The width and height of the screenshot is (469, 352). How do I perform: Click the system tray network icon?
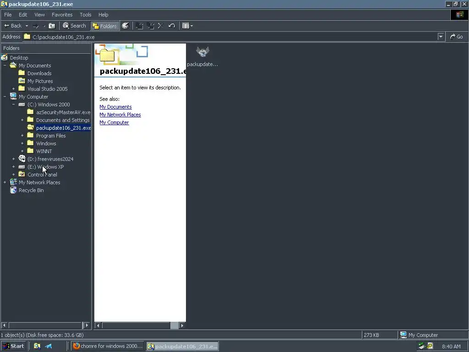point(422,346)
